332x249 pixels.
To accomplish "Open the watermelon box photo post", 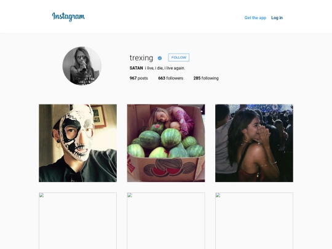I will tap(166, 143).
